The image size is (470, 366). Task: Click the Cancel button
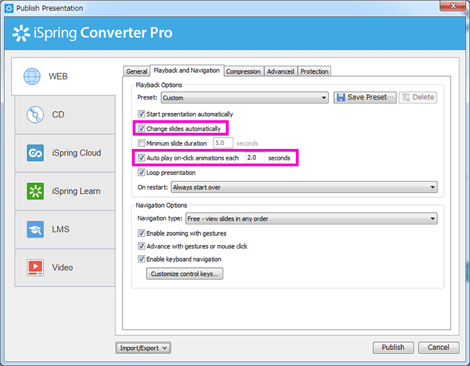[439, 347]
